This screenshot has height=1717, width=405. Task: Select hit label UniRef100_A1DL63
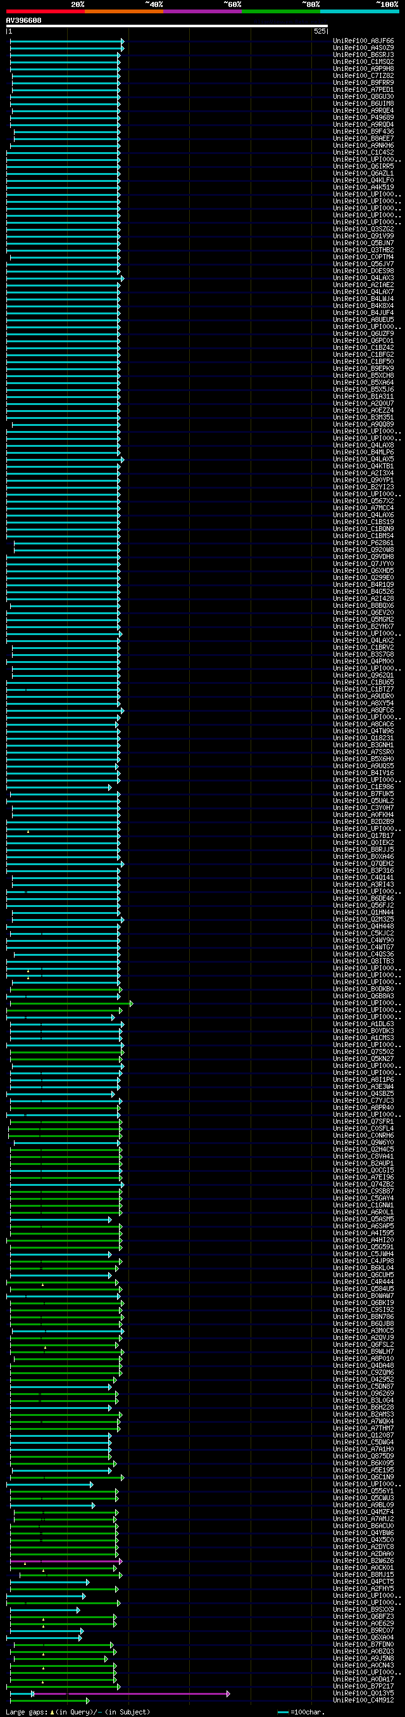pos(363,1024)
